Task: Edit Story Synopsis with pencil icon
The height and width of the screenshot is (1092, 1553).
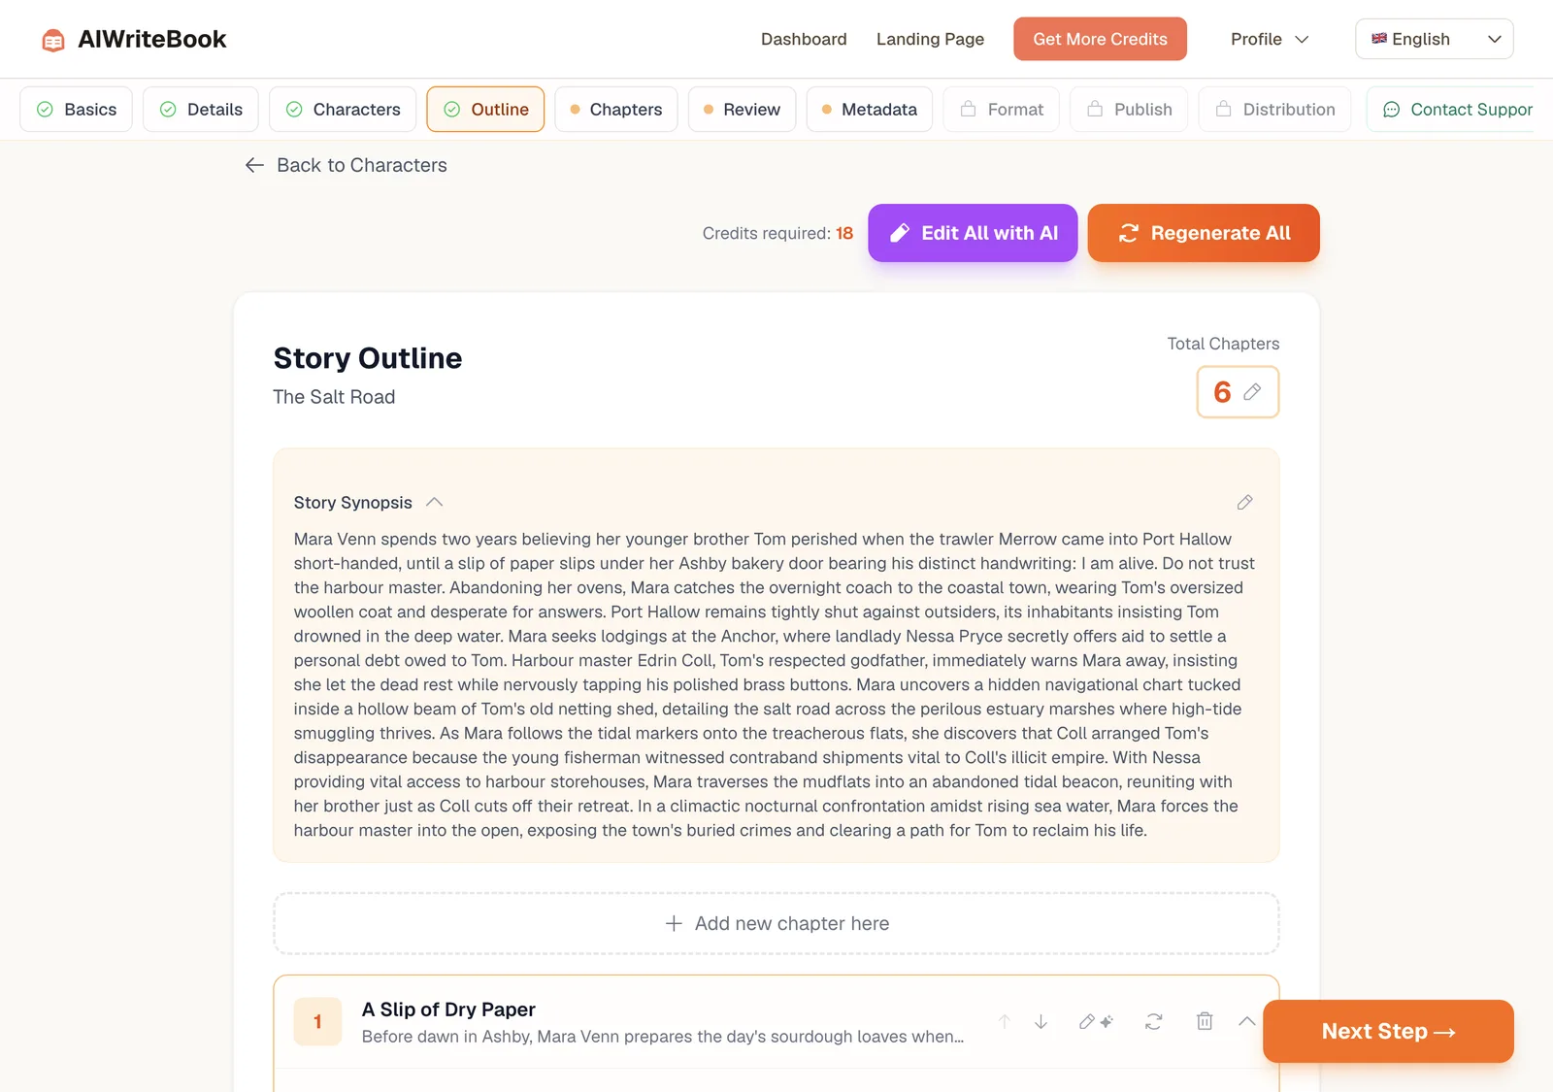Action: tap(1245, 502)
